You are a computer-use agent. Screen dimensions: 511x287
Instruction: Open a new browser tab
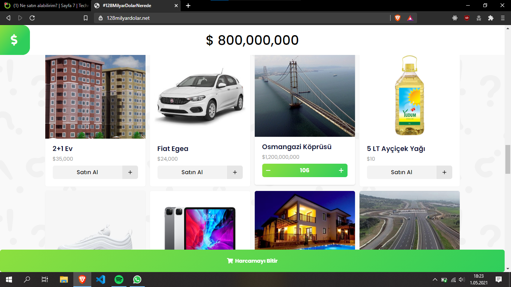click(x=188, y=6)
